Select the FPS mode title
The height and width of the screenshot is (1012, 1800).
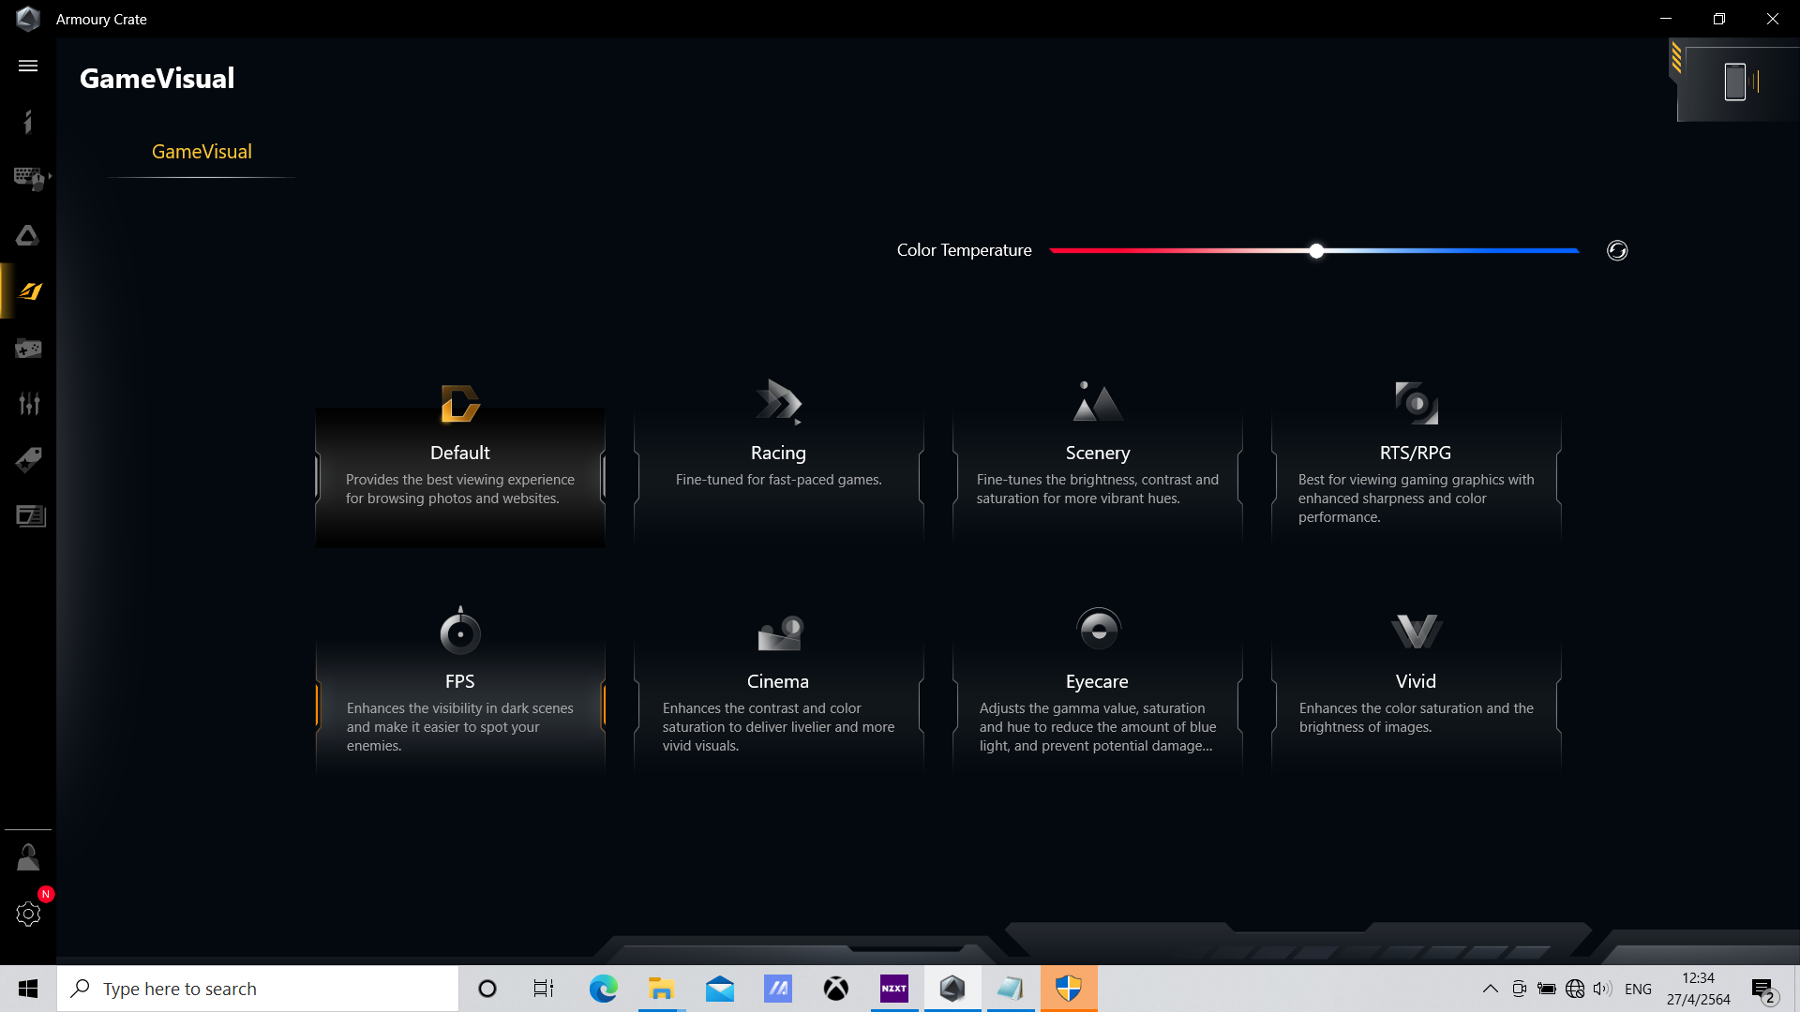pyautogui.click(x=459, y=681)
